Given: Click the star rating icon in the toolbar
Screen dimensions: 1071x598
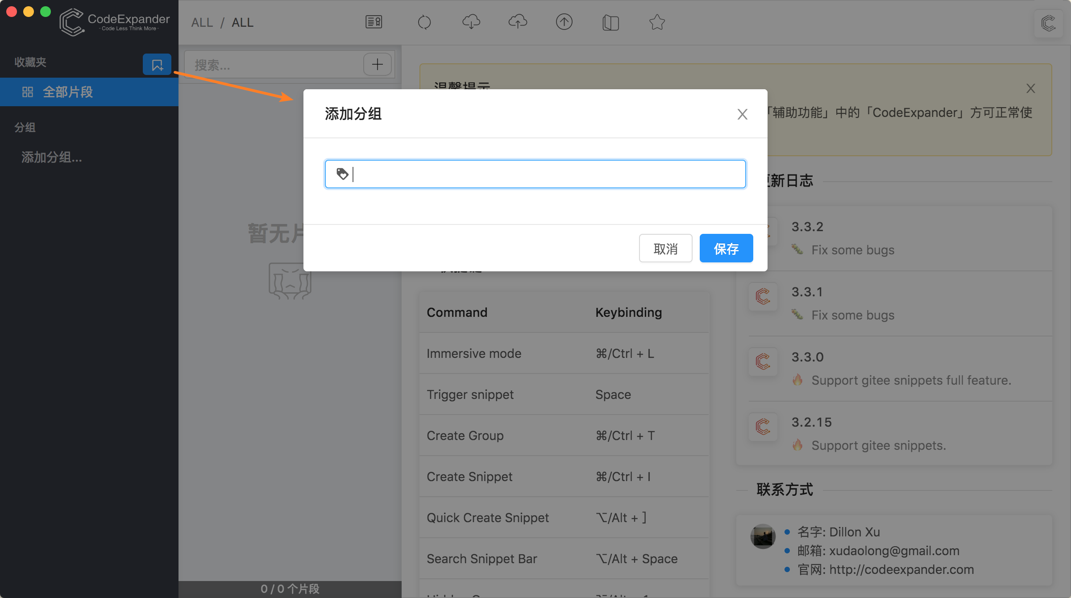Looking at the screenshot, I should 657,21.
